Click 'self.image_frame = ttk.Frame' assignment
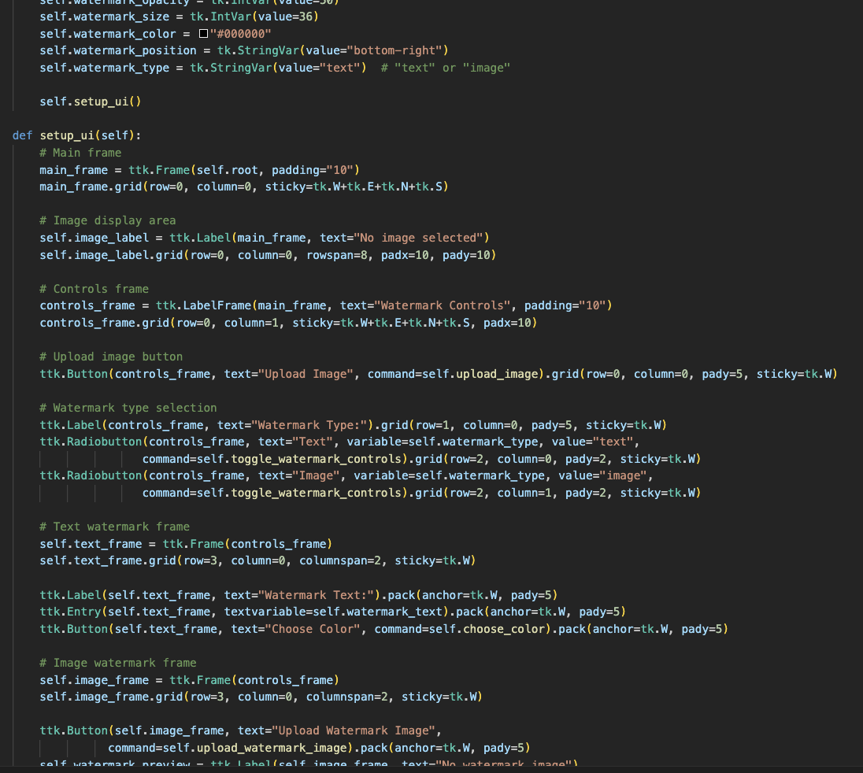Screen dimensions: 863x773 point(189,680)
